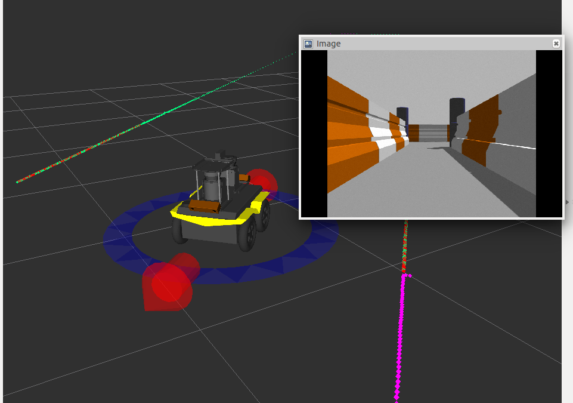Select the front red arrow marker
The width and height of the screenshot is (573, 403).
pyautogui.click(x=168, y=282)
